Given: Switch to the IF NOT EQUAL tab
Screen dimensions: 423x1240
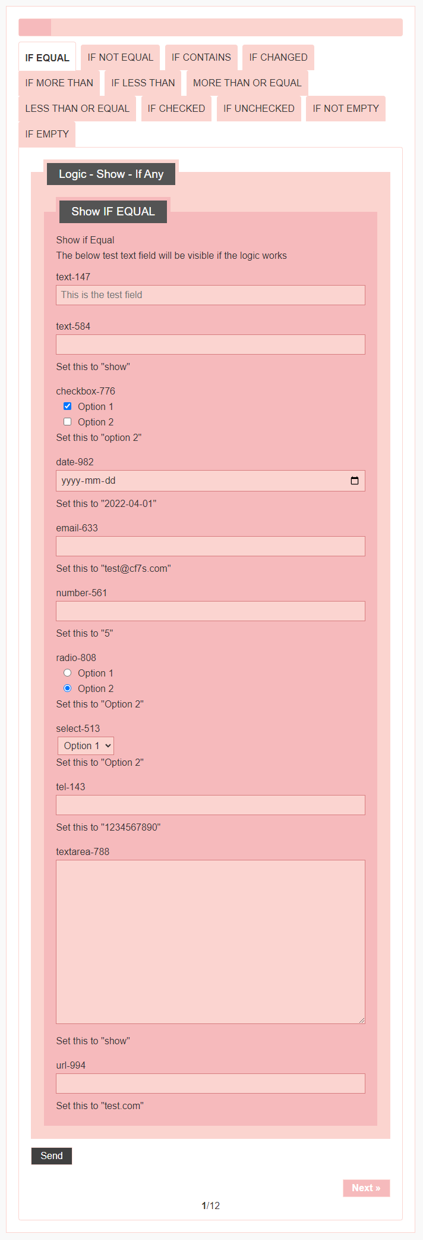Looking at the screenshot, I should pyautogui.click(x=120, y=58).
